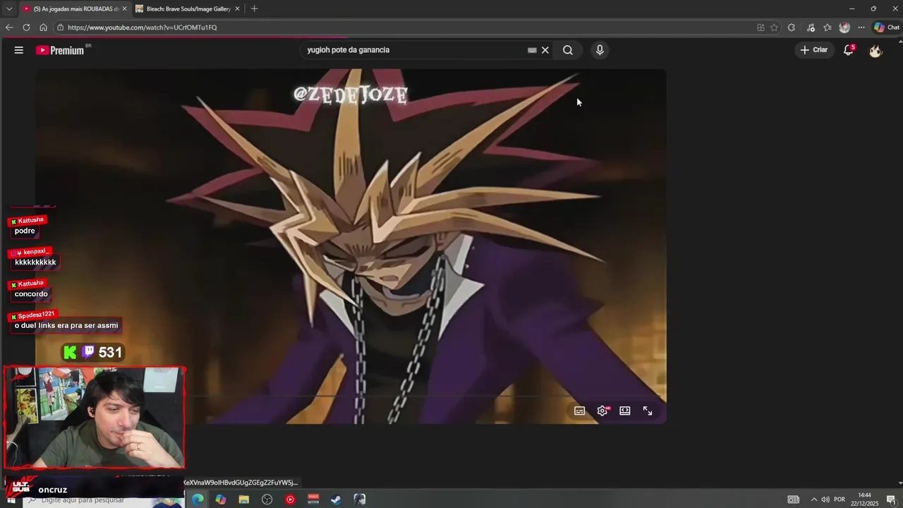Open YouTube notifications bell
Image resolution: width=903 pixels, height=508 pixels.
click(849, 50)
